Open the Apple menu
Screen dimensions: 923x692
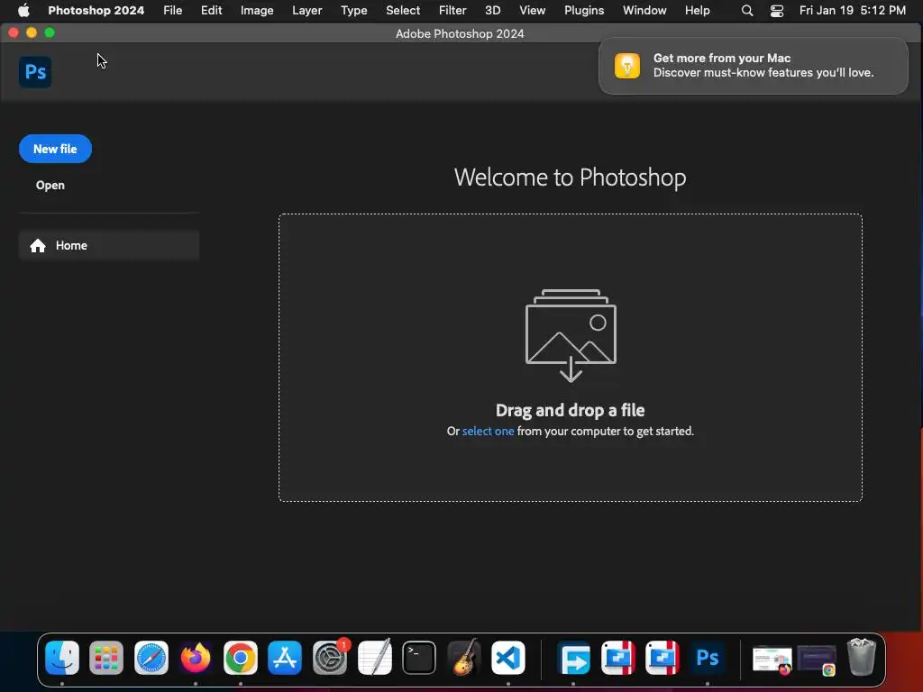[x=23, y=10]
